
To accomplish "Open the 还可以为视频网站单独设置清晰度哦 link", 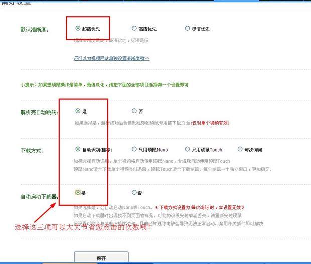I will pyautogui.click(x=111, y=58).
